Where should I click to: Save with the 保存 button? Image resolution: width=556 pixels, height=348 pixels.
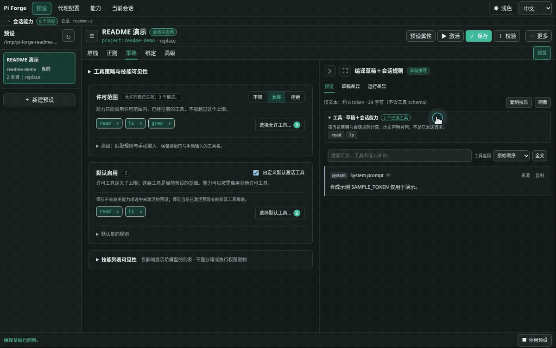pos(479,36)
